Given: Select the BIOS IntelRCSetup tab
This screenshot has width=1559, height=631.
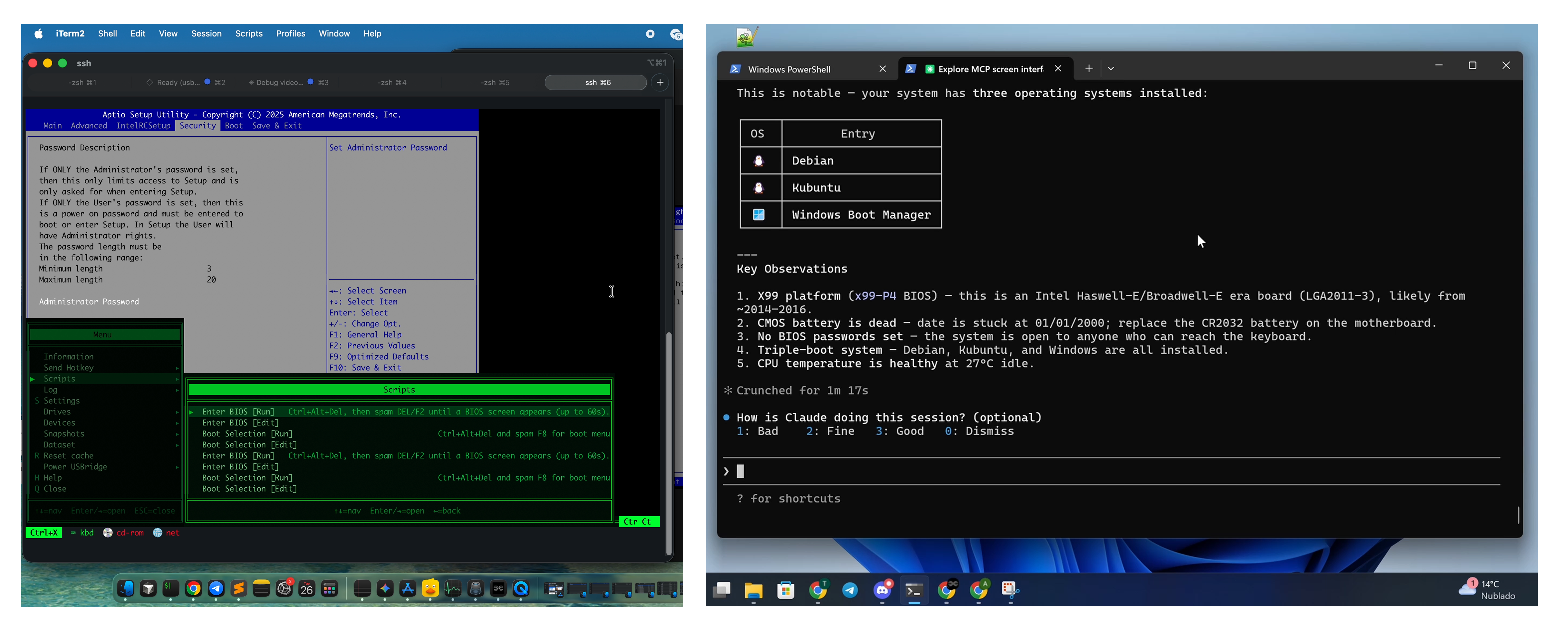Looking at the screenshot, I should click(143, 126).
